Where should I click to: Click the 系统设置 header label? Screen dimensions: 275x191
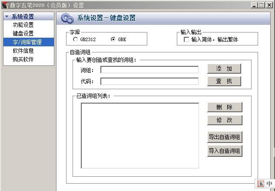coord(23,16)
